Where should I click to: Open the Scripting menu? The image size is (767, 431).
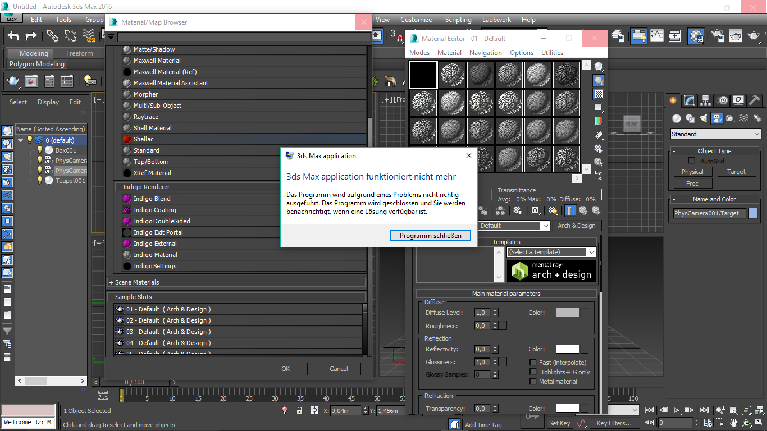458,20
